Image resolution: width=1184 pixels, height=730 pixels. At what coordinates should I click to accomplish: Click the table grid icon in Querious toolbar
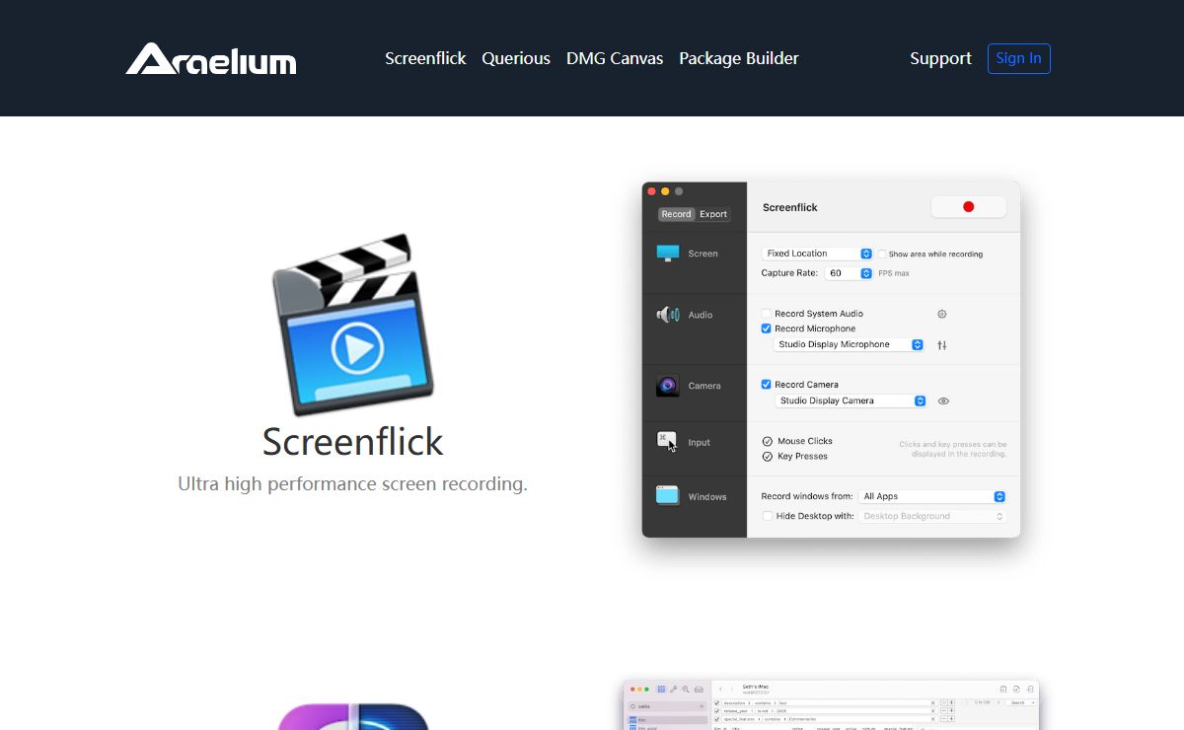661,689
